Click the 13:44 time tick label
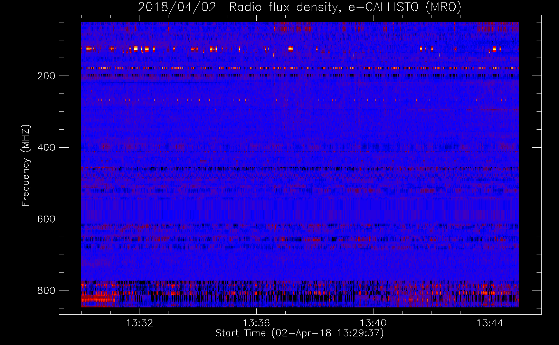Viewport: 559px width, 345px height. [490, 323]
